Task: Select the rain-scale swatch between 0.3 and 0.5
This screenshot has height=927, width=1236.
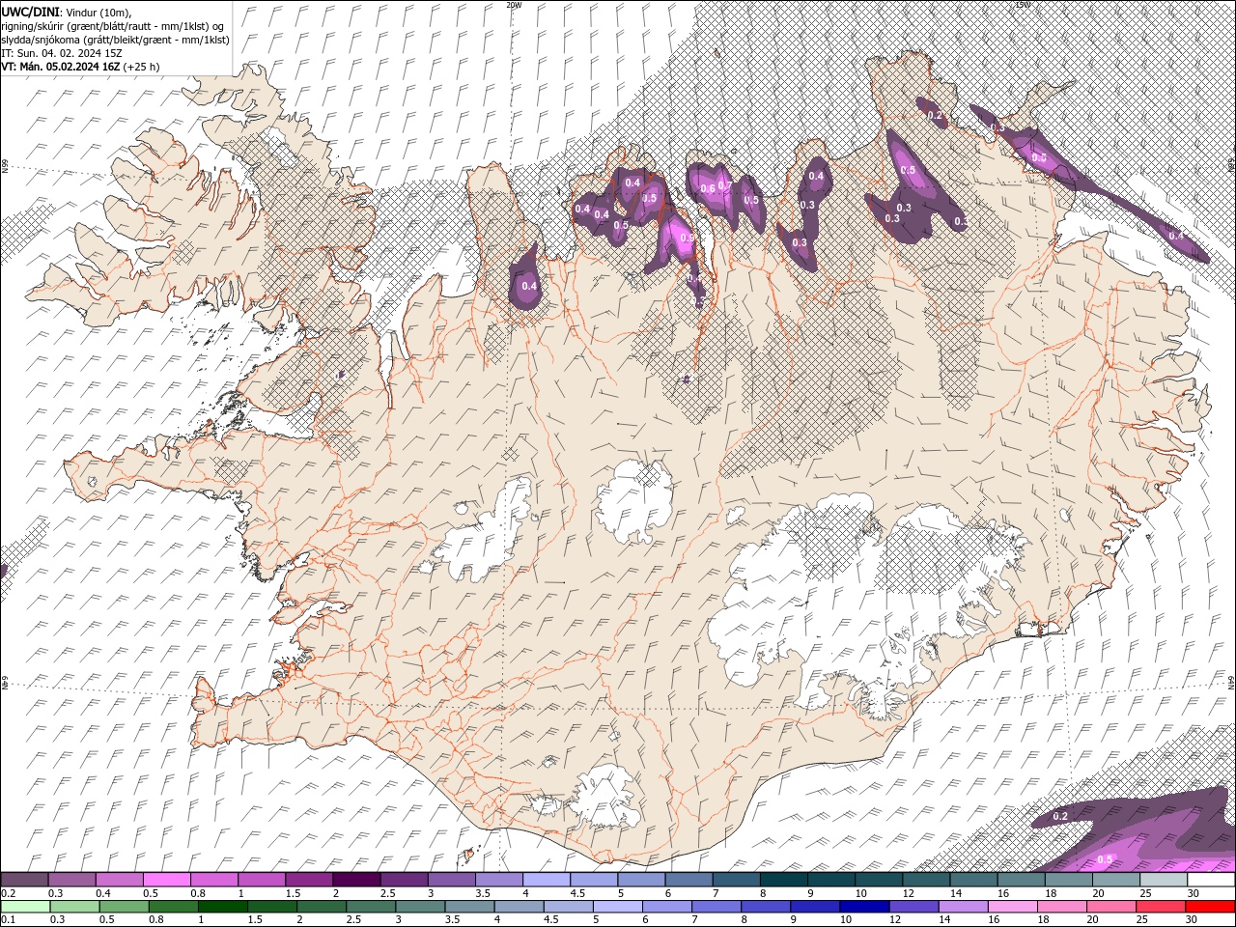Action: tap(74, 907)
